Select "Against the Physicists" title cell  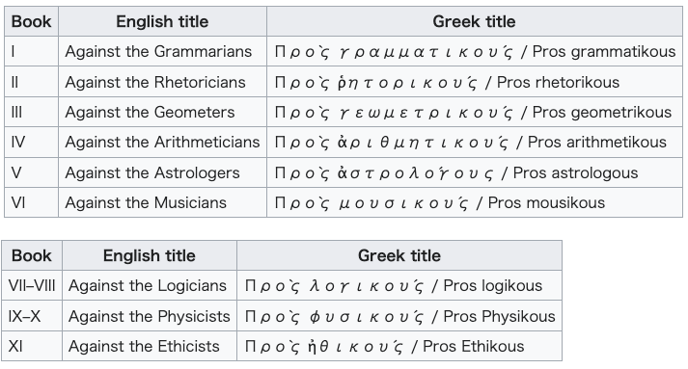150,316
